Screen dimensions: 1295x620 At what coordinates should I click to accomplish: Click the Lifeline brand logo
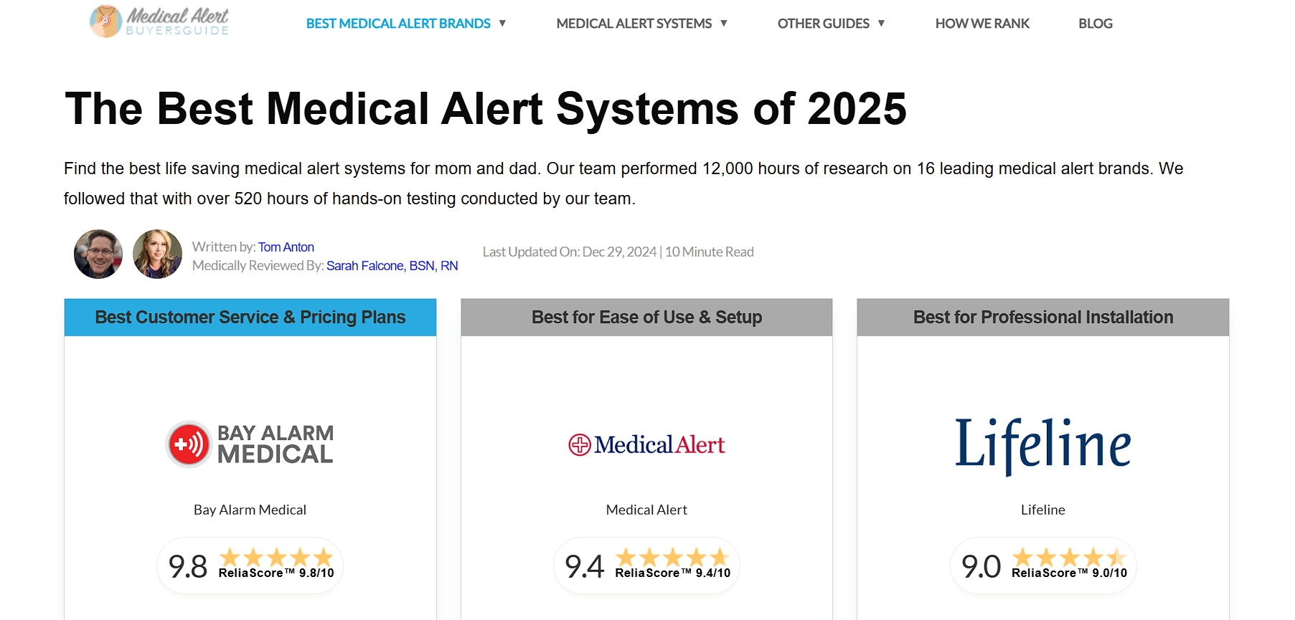point(1043,446)
